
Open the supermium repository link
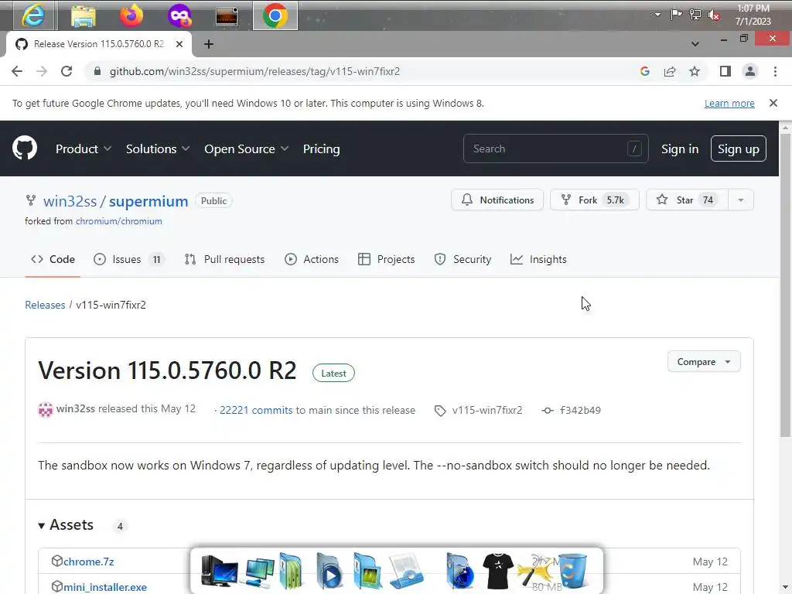point(148,201)
